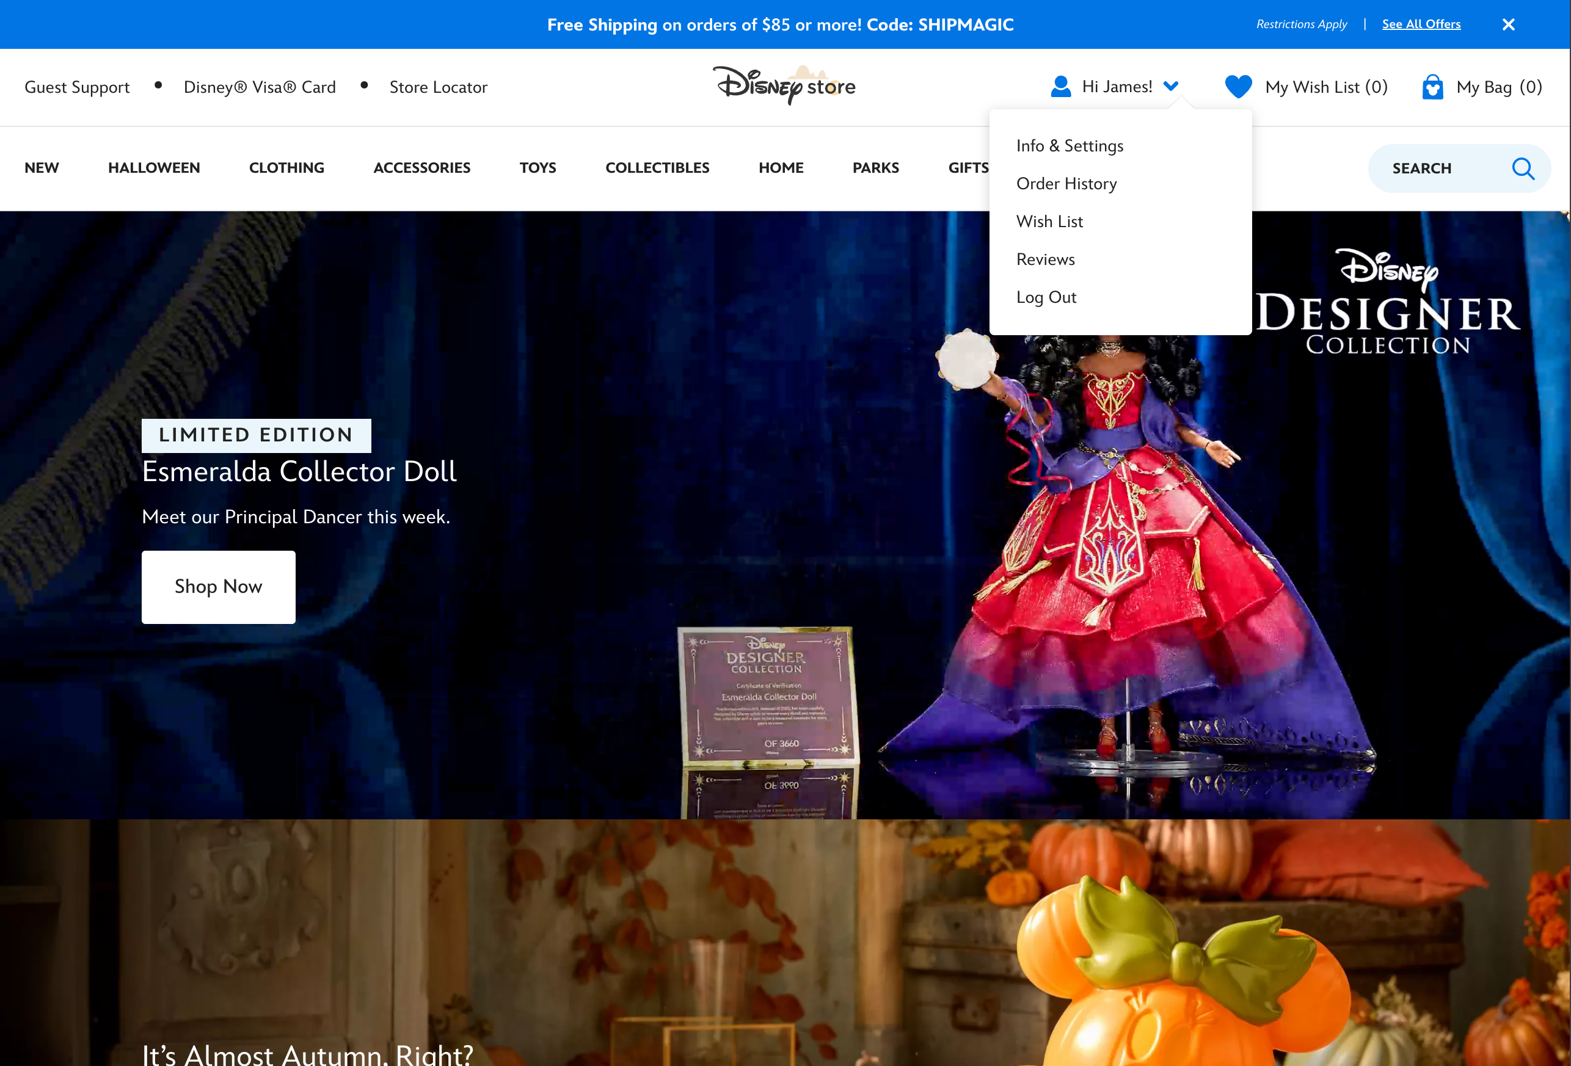Screen dimensions: 1571x1066
Task: Open Info & Settings from account menu
Action: pos(1070,145)
